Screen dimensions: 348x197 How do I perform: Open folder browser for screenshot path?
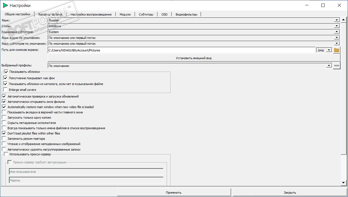(x=337, y=50)
